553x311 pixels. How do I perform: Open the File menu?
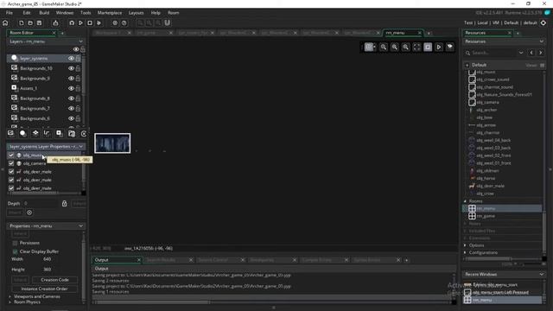coord(10,13)
